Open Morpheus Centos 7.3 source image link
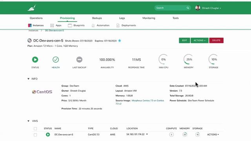The height and width of the screenshot is (141, 251). (x=140, y=102)
